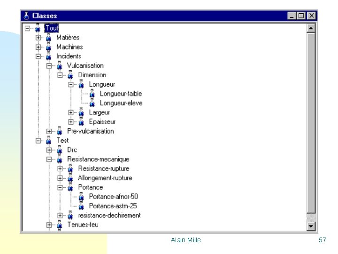The height and width of the screenshot is (254, 338).
Task: Click the vertical scrollbar thumb
Action: pos(311,123)
